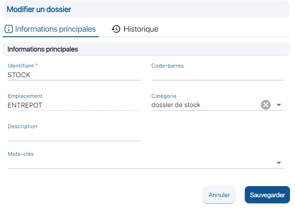Click the Code-barres field label
This screenshot has height=210, width=295.
[x=168, y=66]
